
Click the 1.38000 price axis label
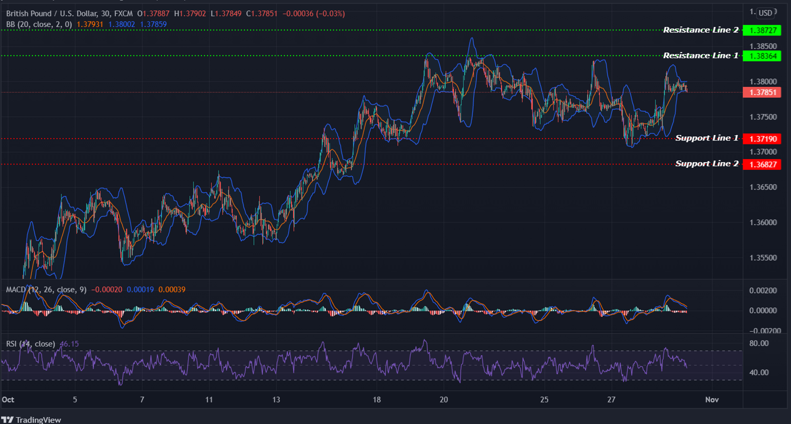(763, 81)
